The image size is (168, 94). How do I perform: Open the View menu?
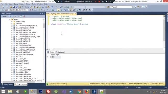coord(10,4)
